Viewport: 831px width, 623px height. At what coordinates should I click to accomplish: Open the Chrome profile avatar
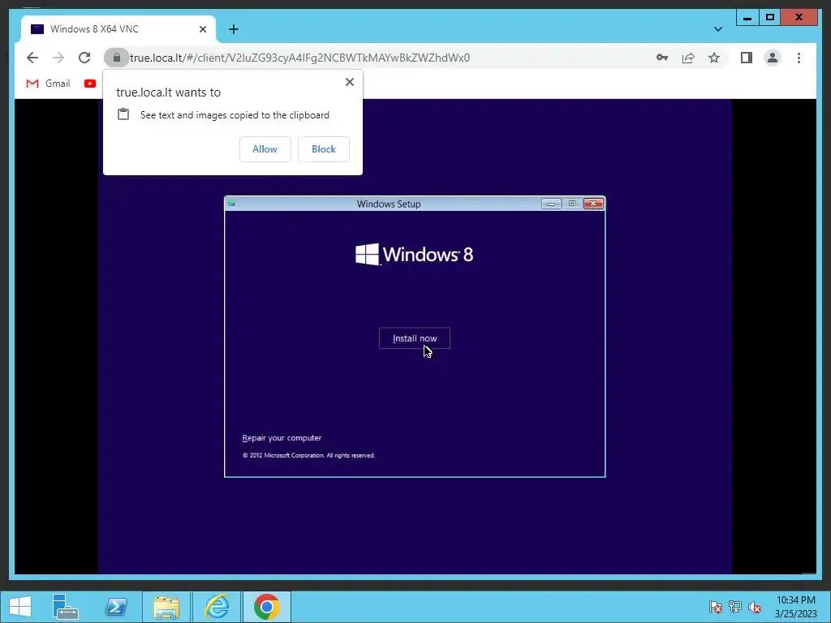click(773, 58)
